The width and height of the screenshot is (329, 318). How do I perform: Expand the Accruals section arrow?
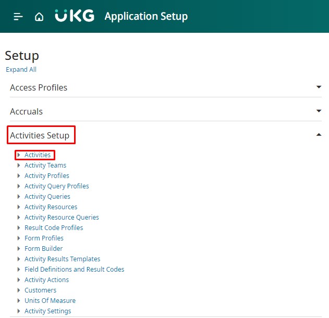319,111
